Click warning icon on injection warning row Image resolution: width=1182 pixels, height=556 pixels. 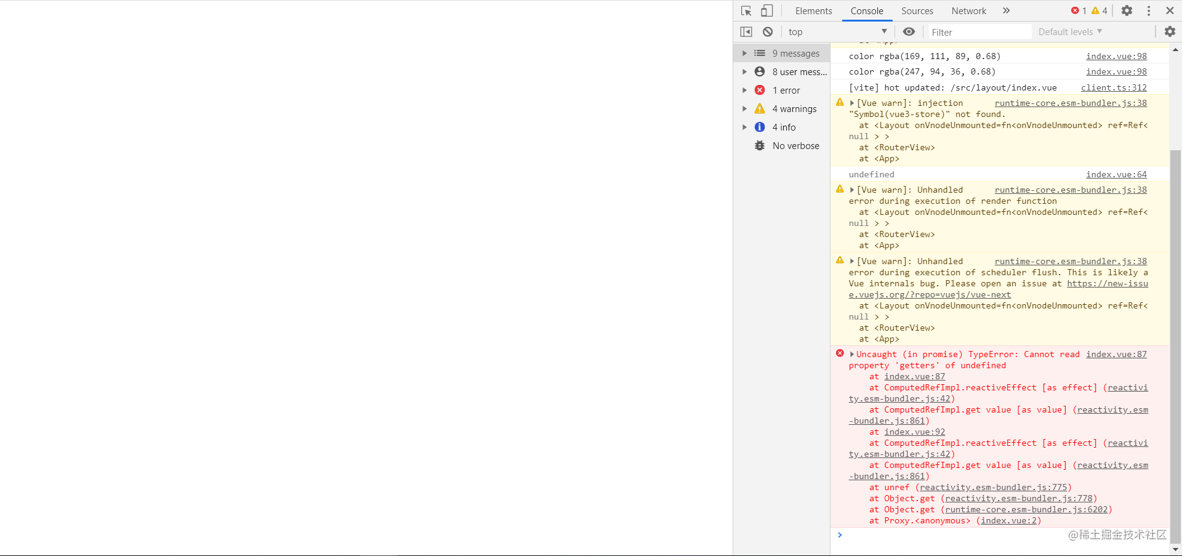point(840,102)
